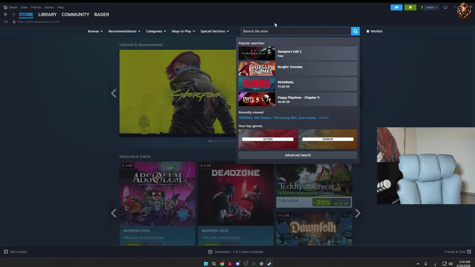Select Poppy Playtime - Chapter 5 suggestion
The image size is (475, 267).
[298, 99]
